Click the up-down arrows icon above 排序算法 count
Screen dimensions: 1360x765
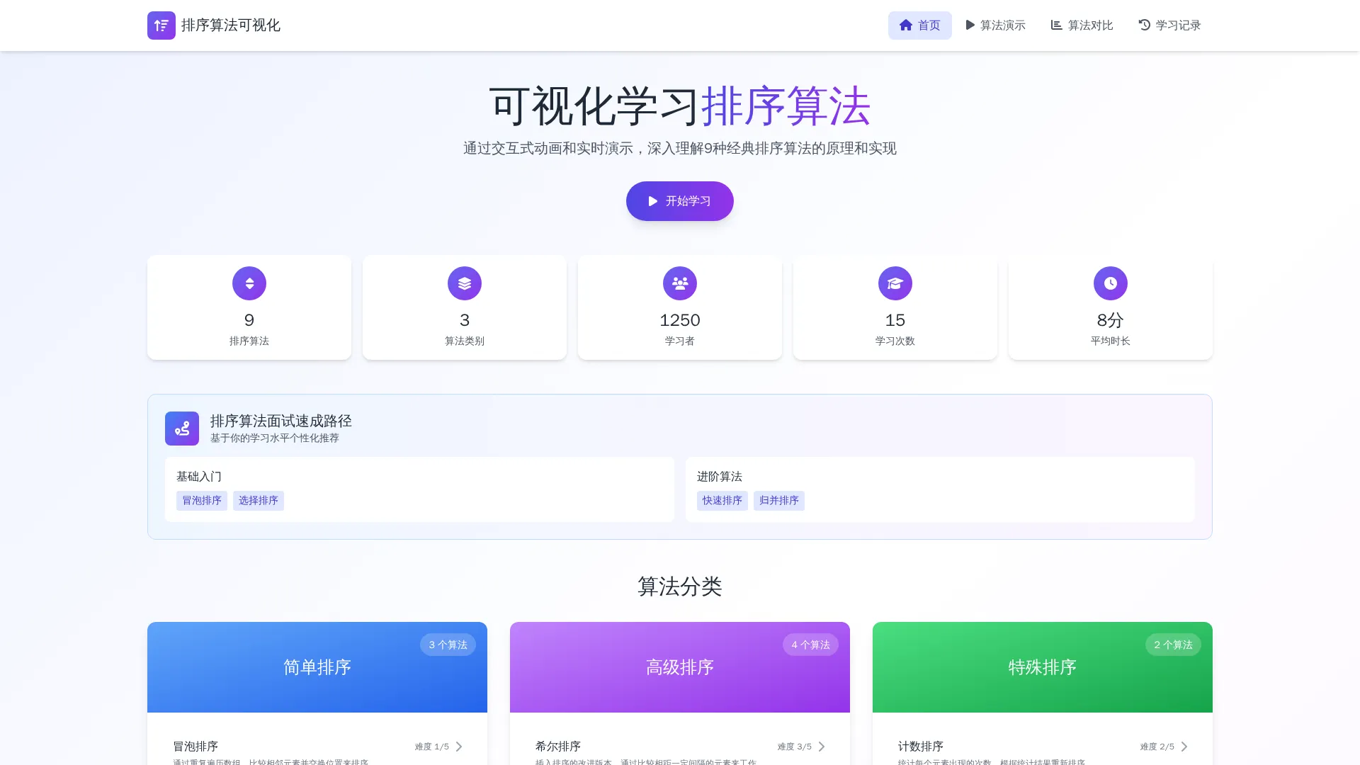(x=249, y=283)
